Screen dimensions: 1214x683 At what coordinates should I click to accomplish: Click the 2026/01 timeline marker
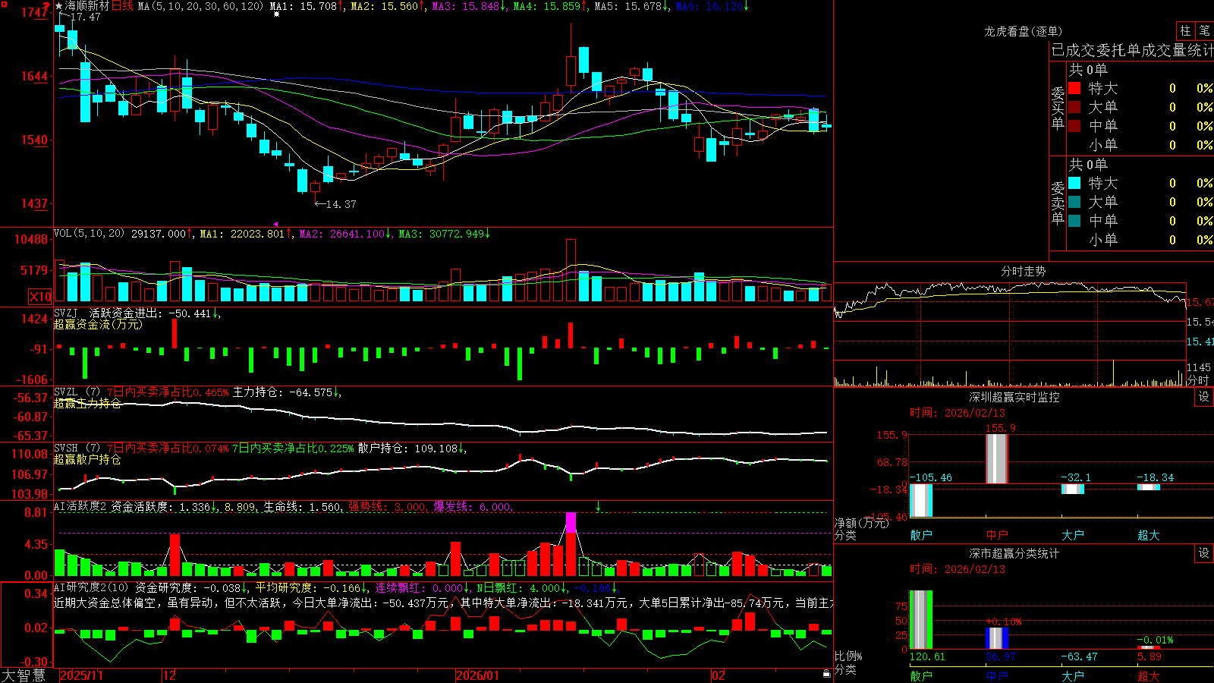478,675
